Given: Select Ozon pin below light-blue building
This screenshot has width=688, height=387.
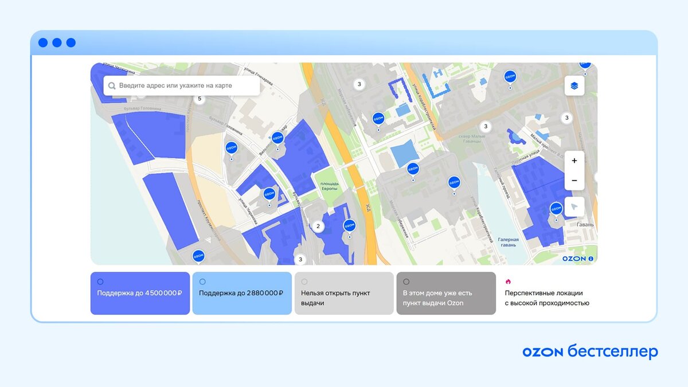Looking at the screenshot, I should (x=413, y=170).
